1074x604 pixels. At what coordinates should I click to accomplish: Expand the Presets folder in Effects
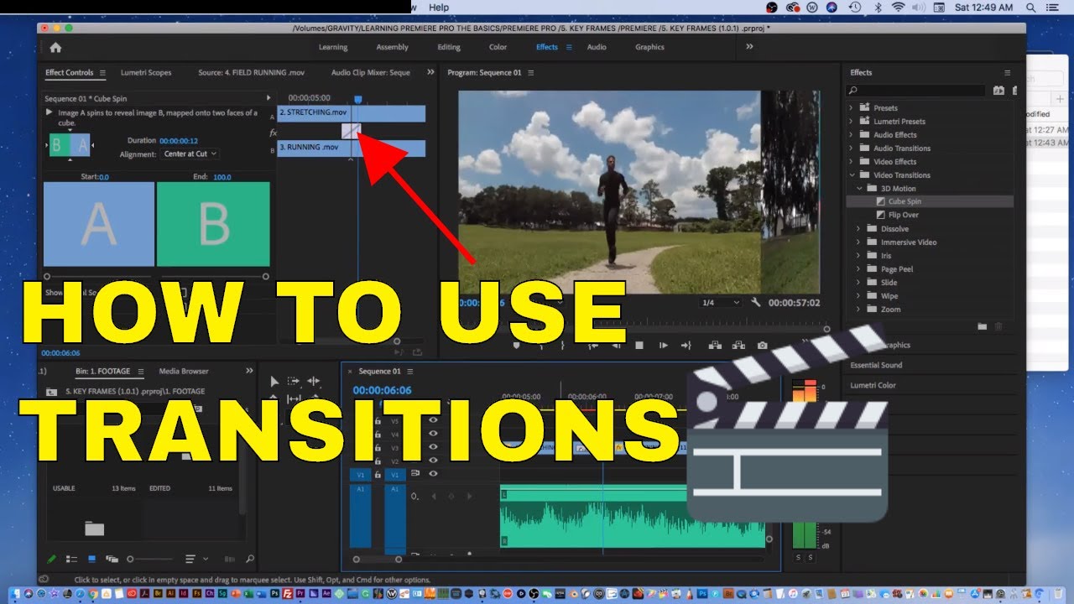point(851,108)
